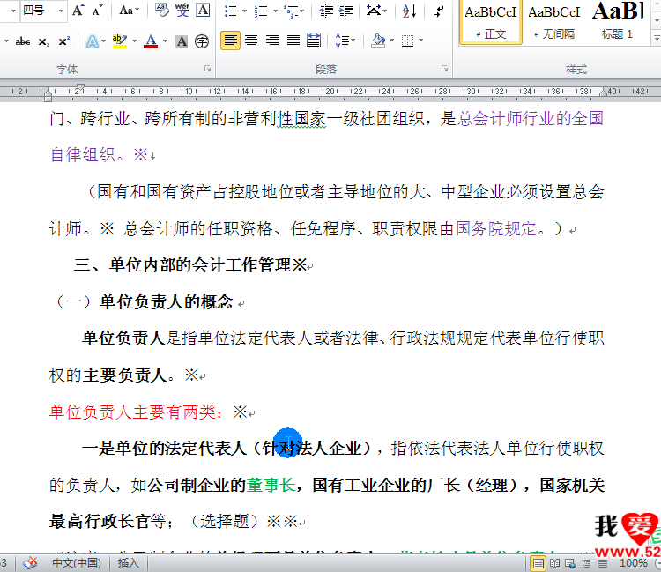Click the heading 三、单位内部的会计工作管理
The height and width of the screenshot is (572, 661).
point(190,265)
